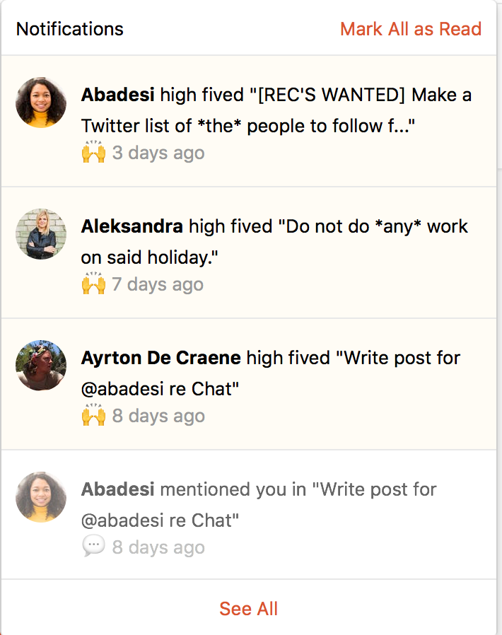The height and width of the screenshot is (635, 502).
Task: Click the high-five emoji beside "7 days ago"
Action: coord(93,284)
